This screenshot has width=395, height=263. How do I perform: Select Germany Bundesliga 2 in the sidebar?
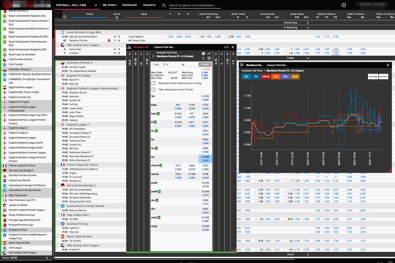click(21, 170)
